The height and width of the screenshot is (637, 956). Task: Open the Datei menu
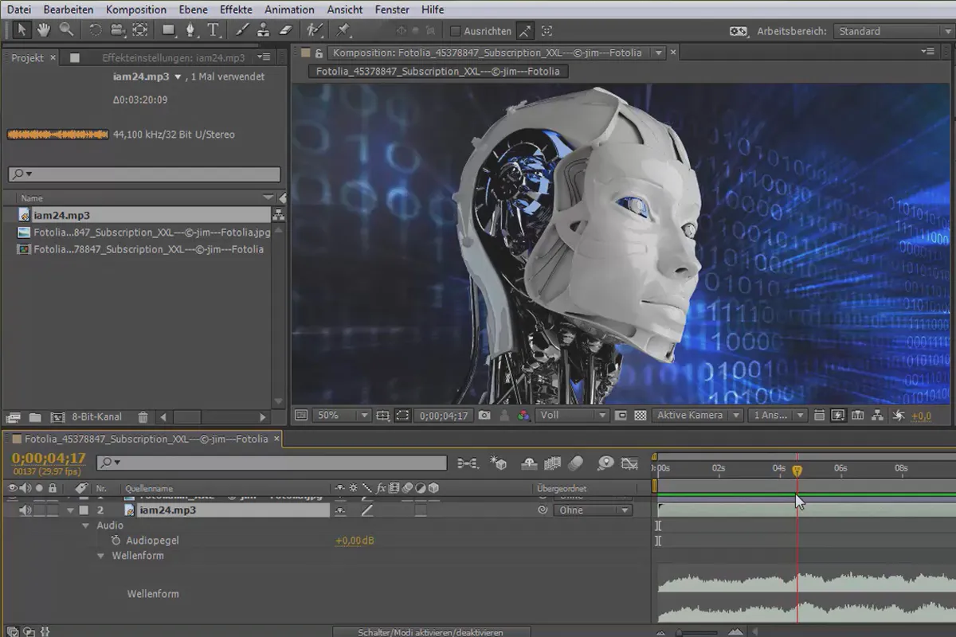click(x=19, y=10)
